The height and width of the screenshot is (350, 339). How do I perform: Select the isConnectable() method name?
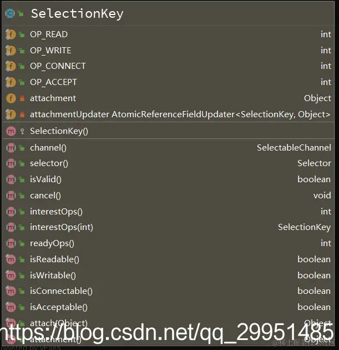tap(61, 291)
